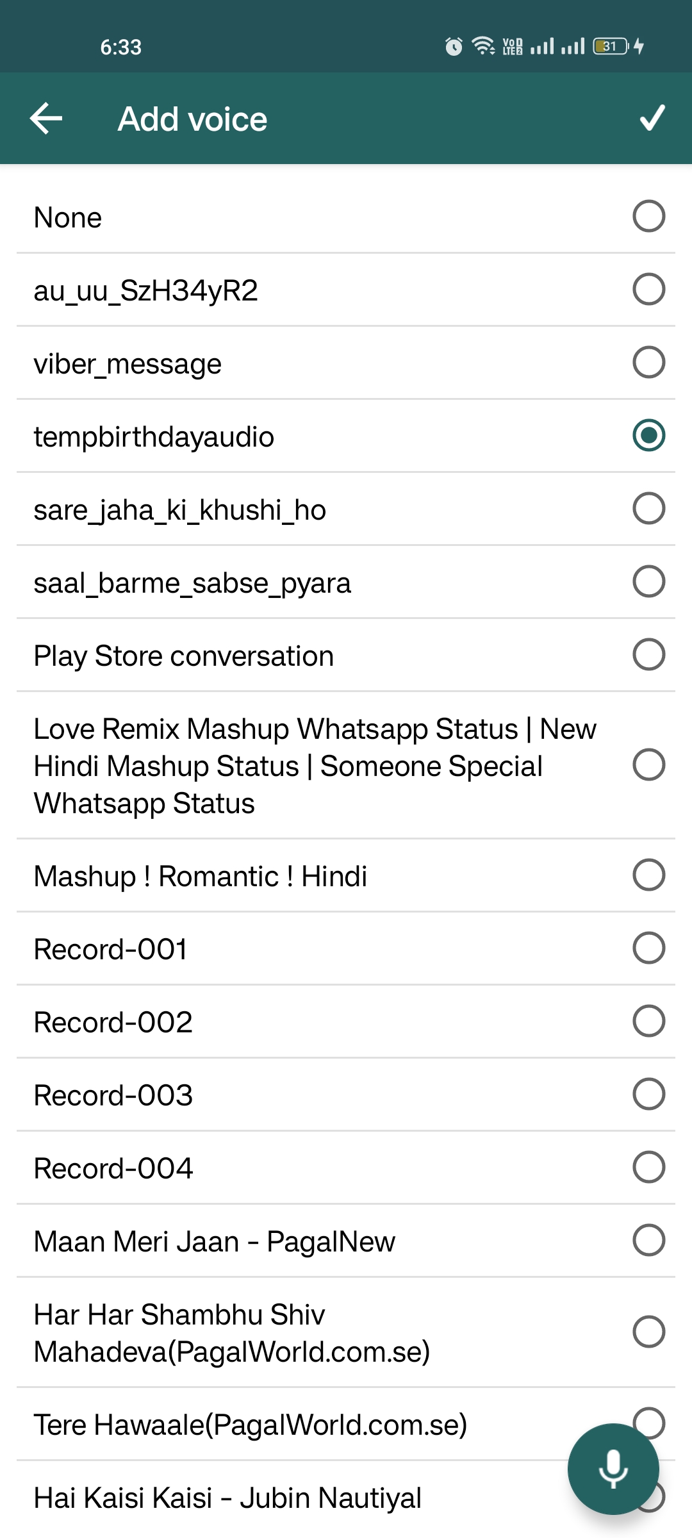The image size is (692, 1538).
Task: Tap the microphone record button
Action: tap(613, 1468)
